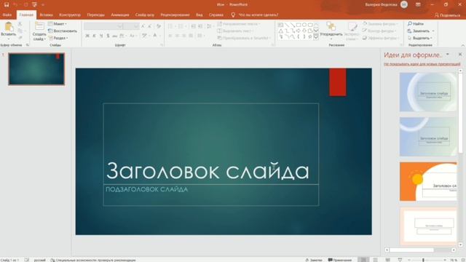Viewport: 466px width, 262px height.
Task: Open the Слайд-шоу tab
Action: (x=145, y=15)
